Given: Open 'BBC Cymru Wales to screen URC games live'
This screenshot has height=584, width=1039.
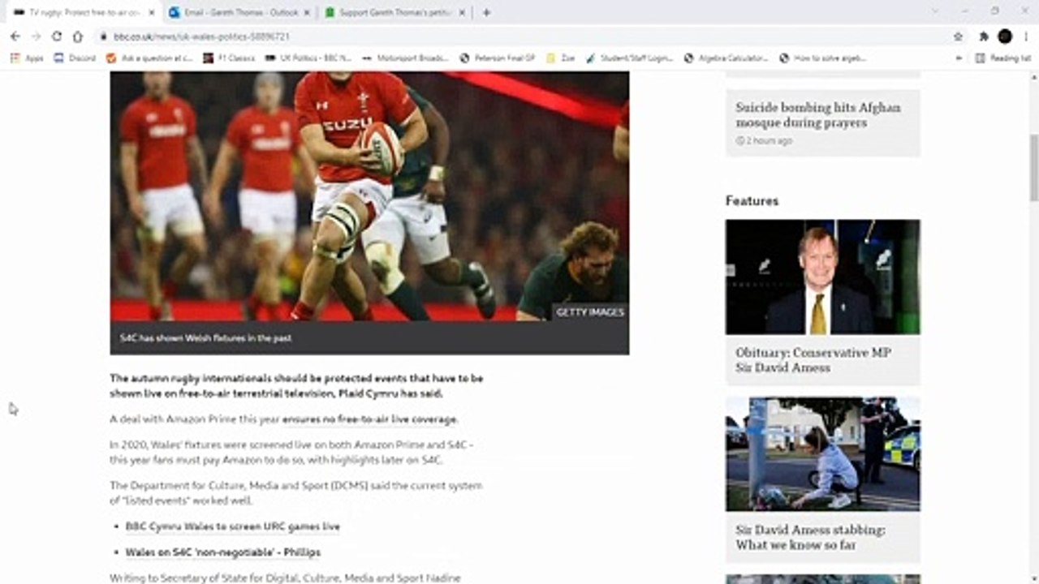Looking at the screenshot, I should [232, 526].
